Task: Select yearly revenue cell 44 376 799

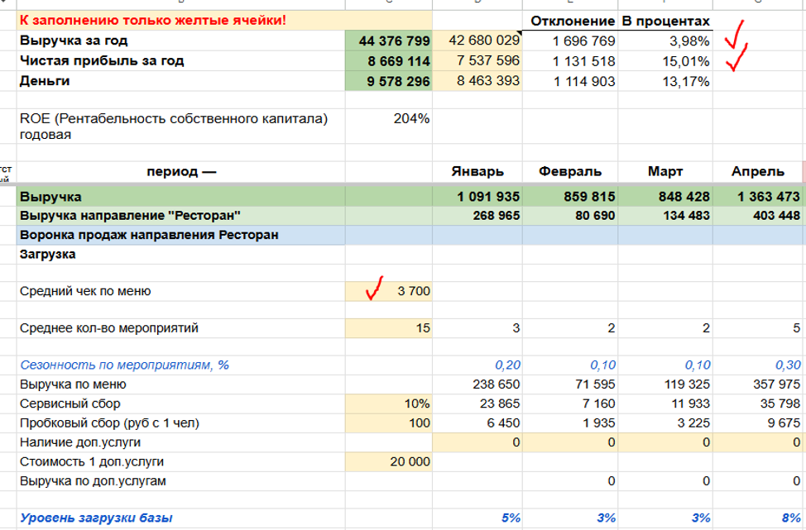Action: tap(388, 41)
